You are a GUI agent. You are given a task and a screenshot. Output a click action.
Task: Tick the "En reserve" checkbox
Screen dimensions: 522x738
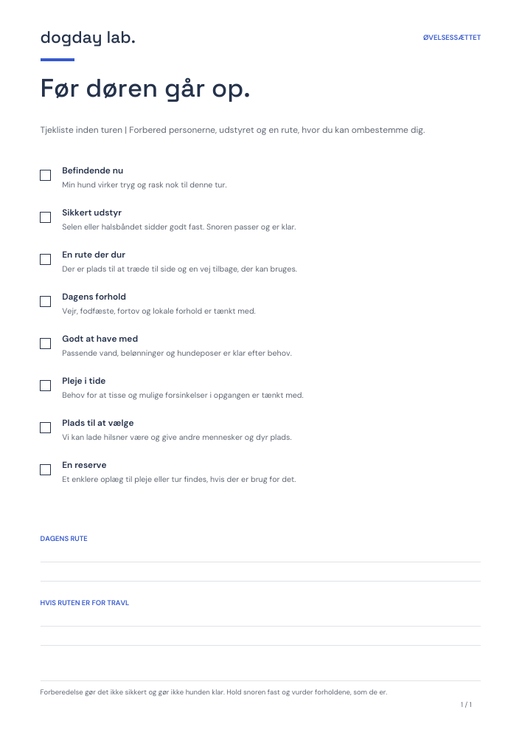tap(45, 469)
